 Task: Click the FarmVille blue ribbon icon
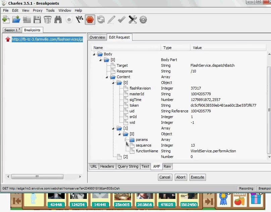click(223, 199)
